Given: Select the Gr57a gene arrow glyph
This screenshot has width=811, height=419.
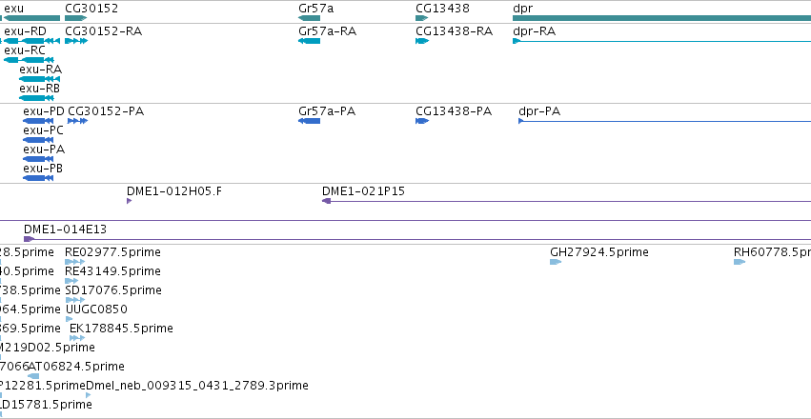Looking at the screenshot, I should click(x=310, y=18).
